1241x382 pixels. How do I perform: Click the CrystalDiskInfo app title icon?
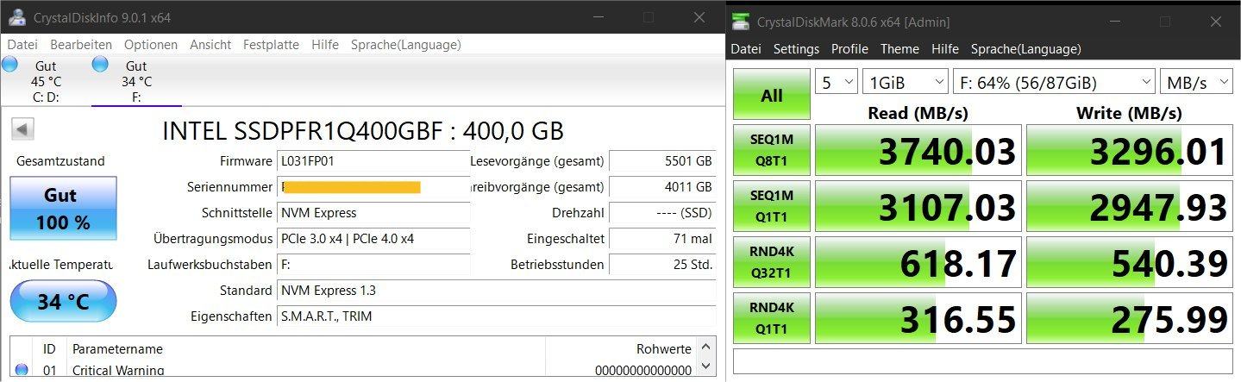pos(16,17)
